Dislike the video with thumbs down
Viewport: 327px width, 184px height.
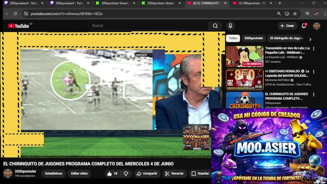pyautogui.click(x=126, y=174)
